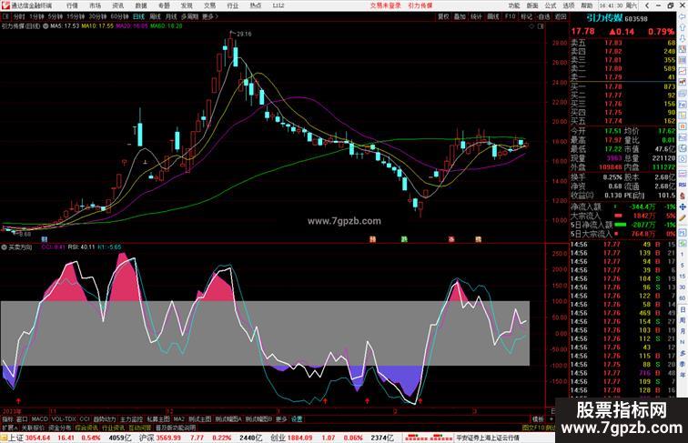This screenshot has height=443, width=688.
Task: Click the 创业 index in status bar
Action: (x=278, y=438)
